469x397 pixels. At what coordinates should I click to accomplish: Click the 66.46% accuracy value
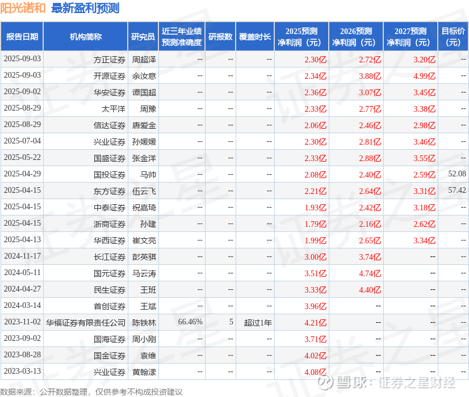pos(190,322)
